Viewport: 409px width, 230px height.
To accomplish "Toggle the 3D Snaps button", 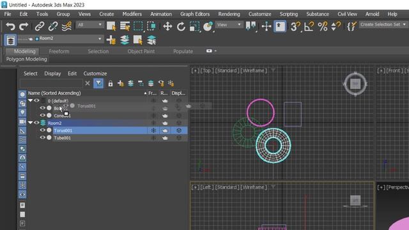I will pyautogui.click(x=295, y=26).
